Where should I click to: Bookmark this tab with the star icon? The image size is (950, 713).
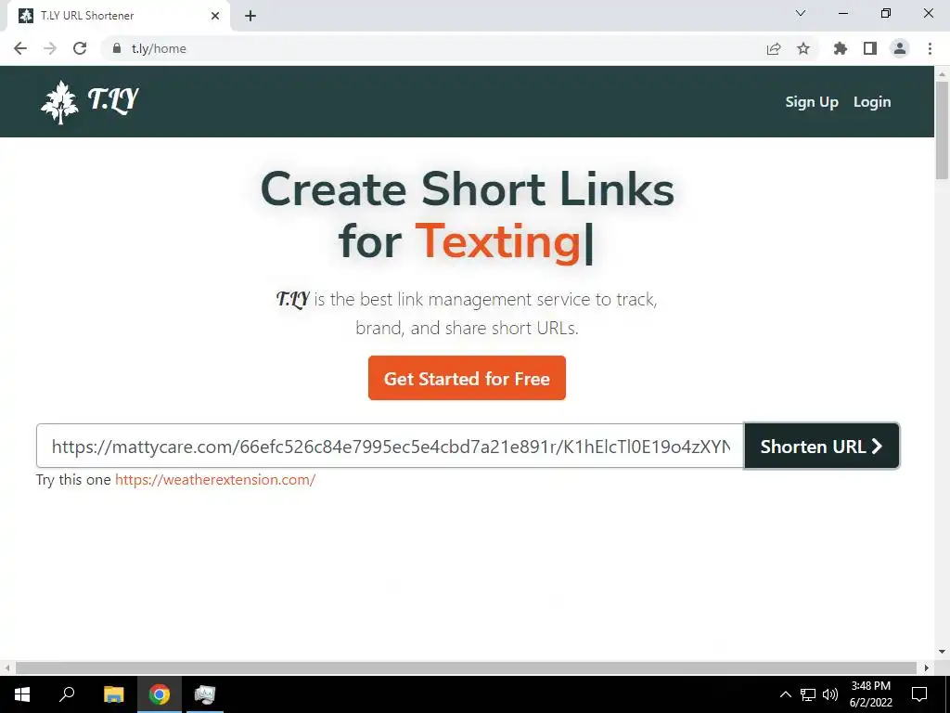point(803,48)
